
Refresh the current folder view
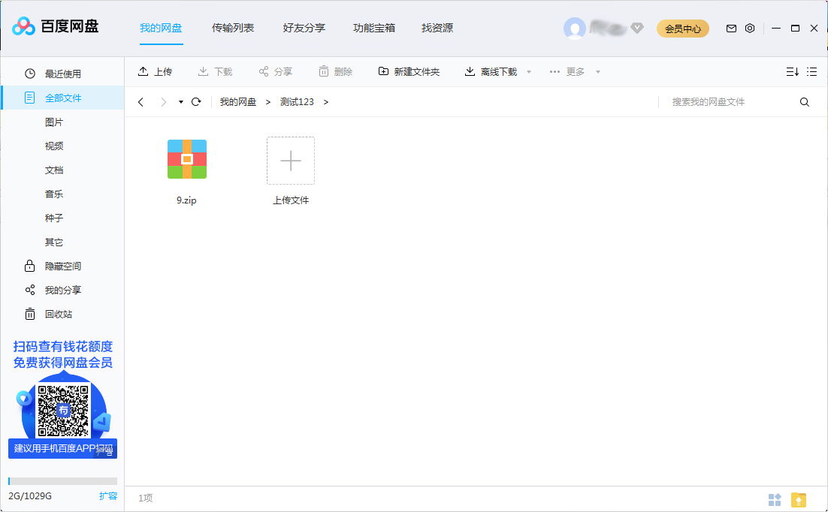pyautogui.click(x=196, y=101)
